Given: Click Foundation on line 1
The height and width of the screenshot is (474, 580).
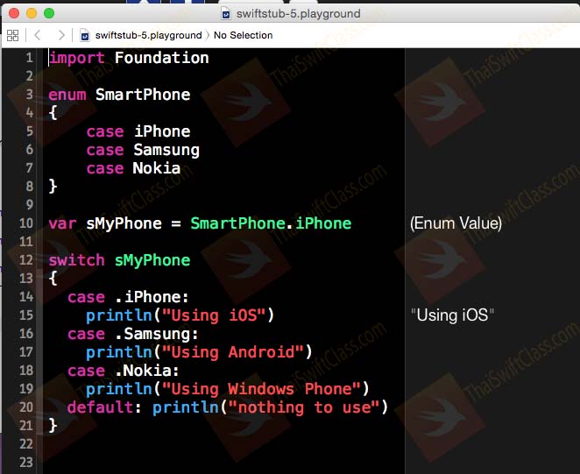Looking at the screenshot, I should [x=161, y=58].
